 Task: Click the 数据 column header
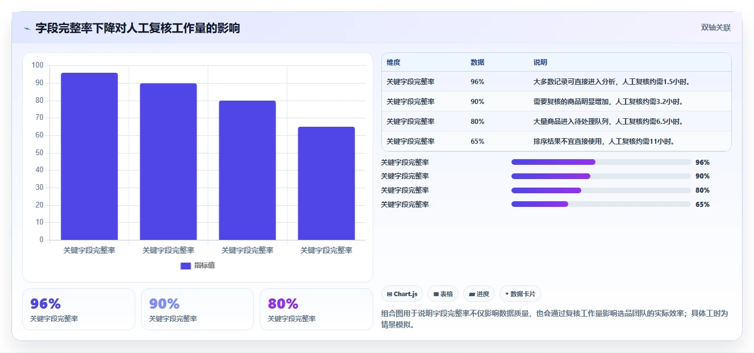click(x=477, y=63)
